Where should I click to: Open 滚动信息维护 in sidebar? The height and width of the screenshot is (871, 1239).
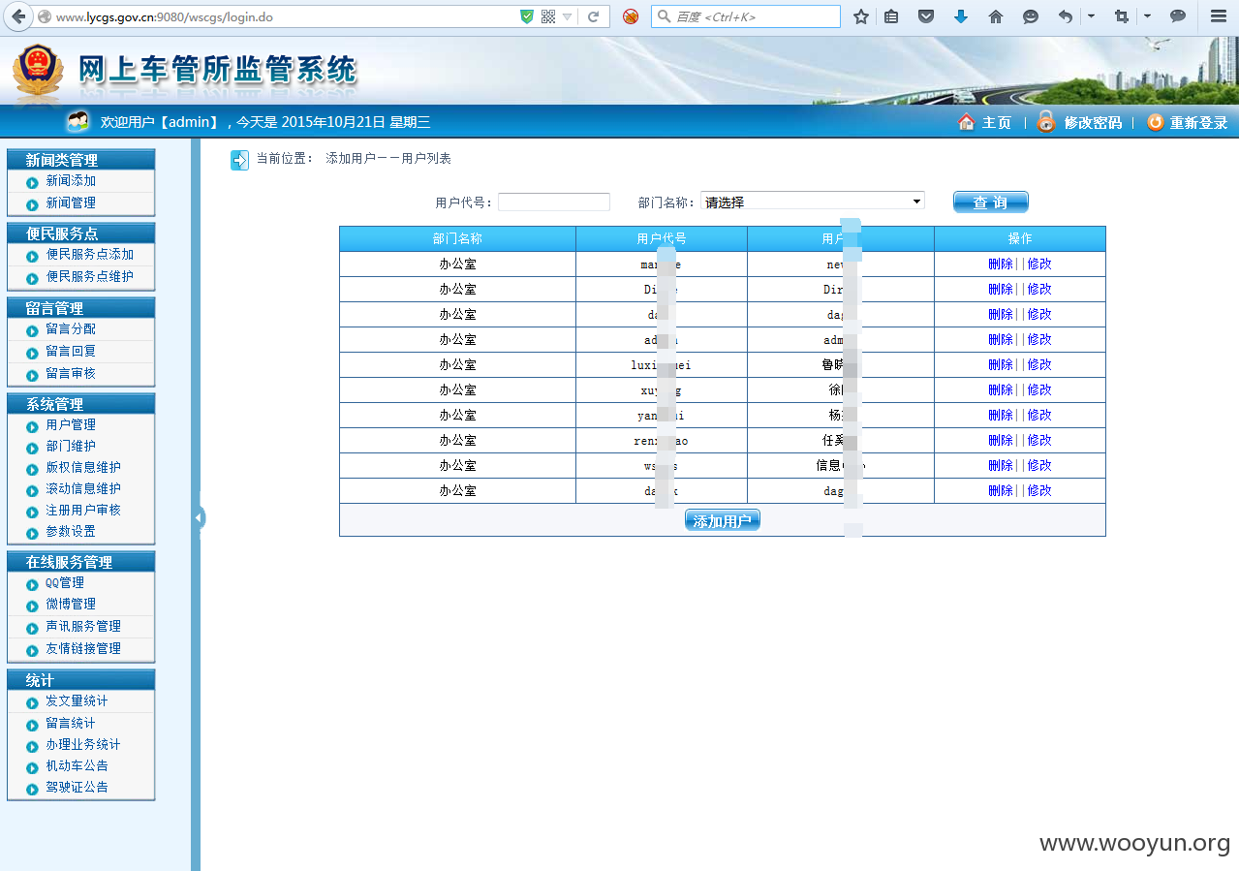(83, 489)
